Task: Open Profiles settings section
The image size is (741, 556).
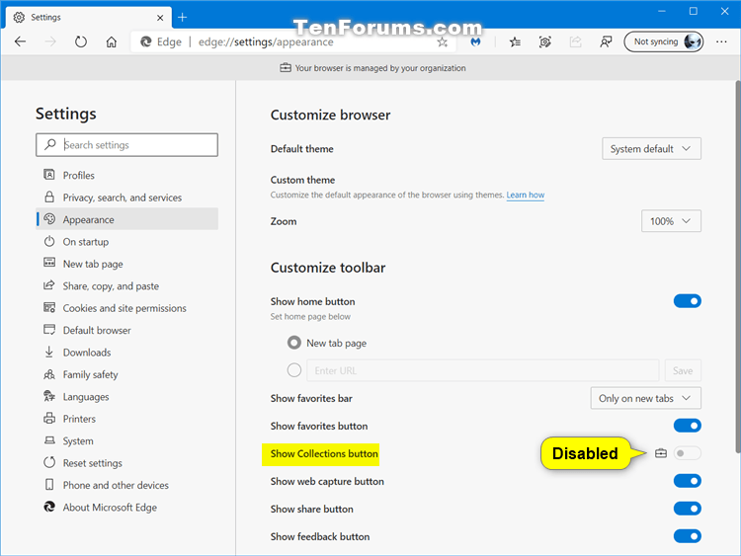Action: coord(126,175)
